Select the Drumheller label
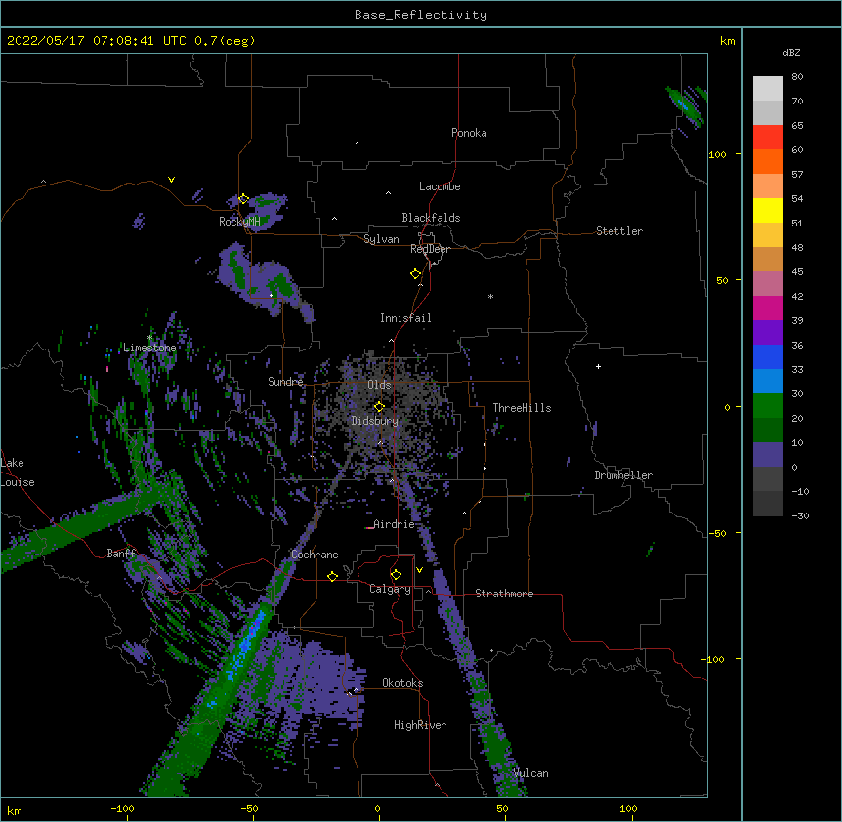 [623, 475]
